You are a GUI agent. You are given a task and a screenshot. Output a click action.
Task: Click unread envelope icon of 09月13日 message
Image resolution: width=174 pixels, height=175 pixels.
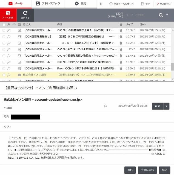pyautogui.click(x=19, y=37)
